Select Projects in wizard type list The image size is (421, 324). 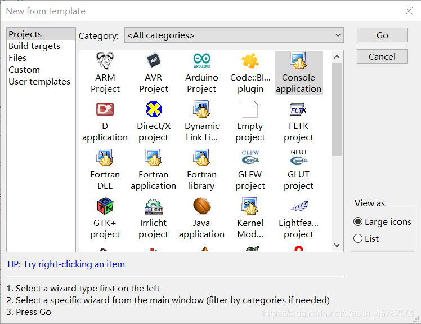(x=41, y=34)
